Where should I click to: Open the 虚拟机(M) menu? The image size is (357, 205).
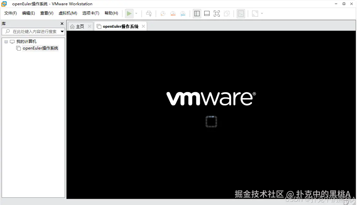click(x=68, y=13)
